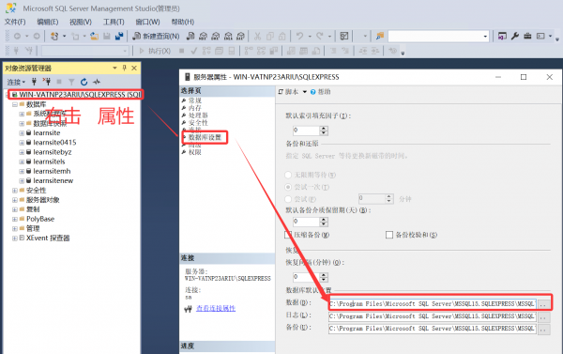Click the plug icon in Object Explorer
This screenshot has width=563, height=354.
click(34, 82)
